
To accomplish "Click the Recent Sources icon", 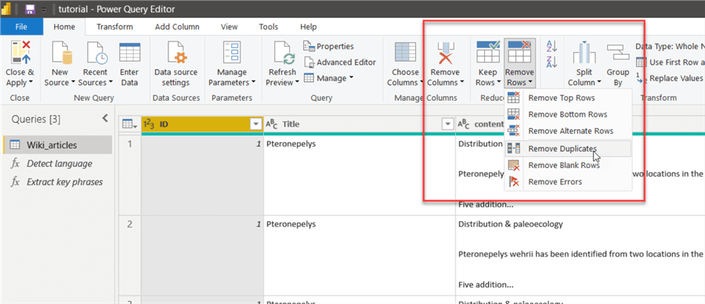I will [x=96, y=52].
